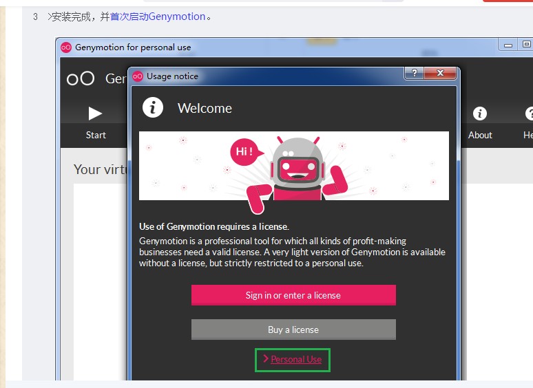Click the Genymotion logo in main window header
This screenshot has height=388, width=533.
coord(81,78)
